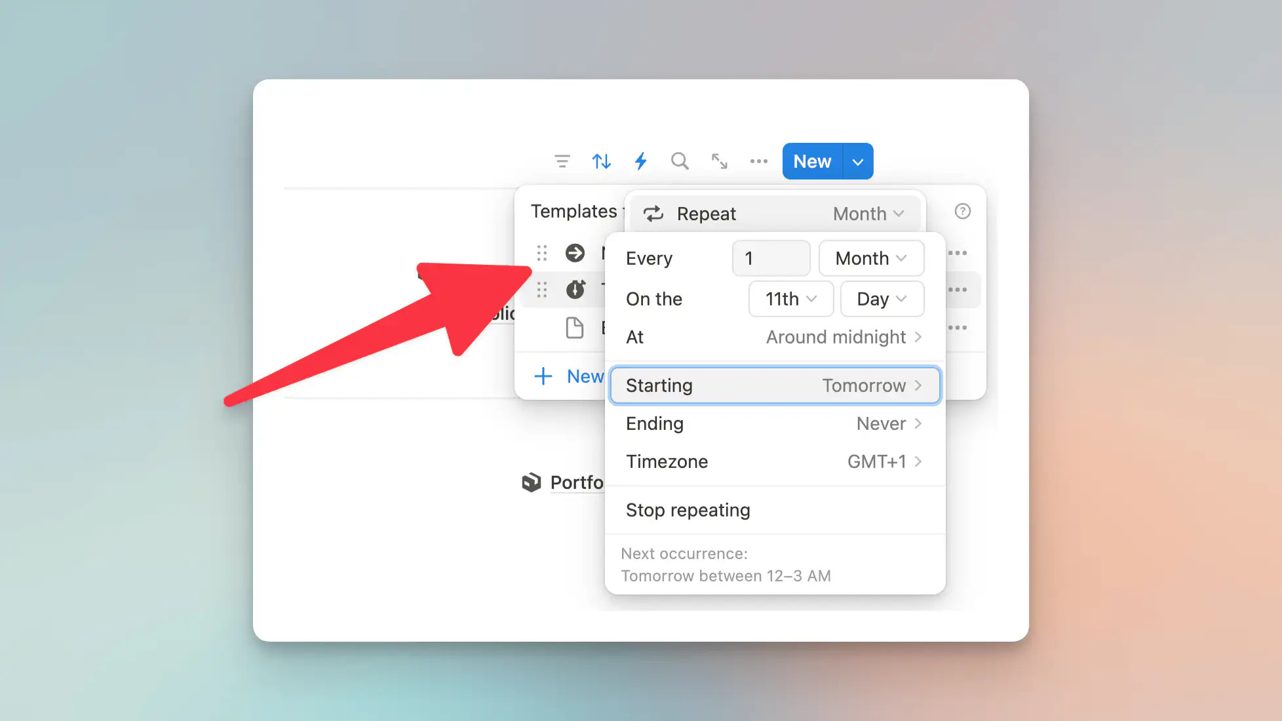Grab the first template drag handle
Viewport: 1282px width, 721px height.
click(542, 253)
